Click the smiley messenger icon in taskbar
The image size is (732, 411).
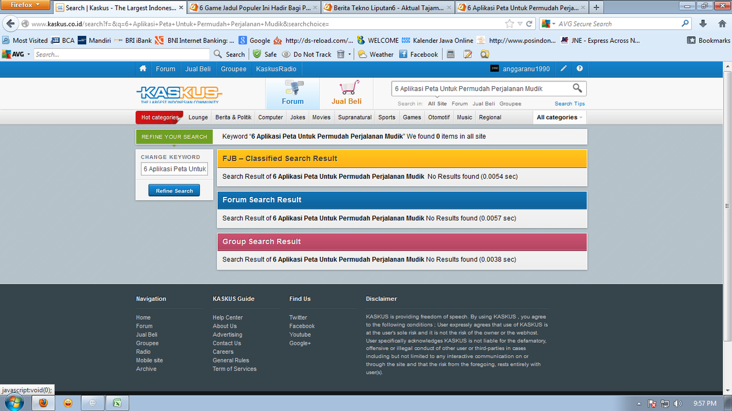click(68, 403)
